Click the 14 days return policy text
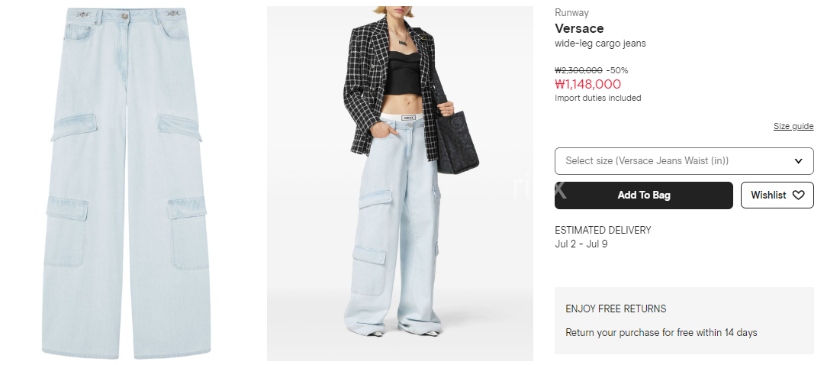The height and width of the screenshot is (365, 840). (661, 332)
